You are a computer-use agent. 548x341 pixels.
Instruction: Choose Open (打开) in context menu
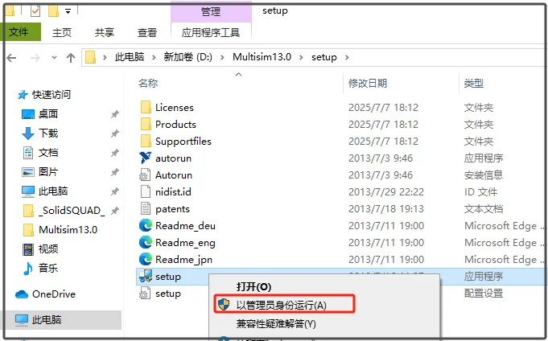coord(254,286)
